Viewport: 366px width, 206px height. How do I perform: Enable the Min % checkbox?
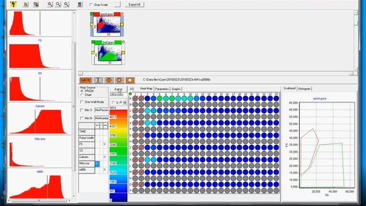point(82,110)
